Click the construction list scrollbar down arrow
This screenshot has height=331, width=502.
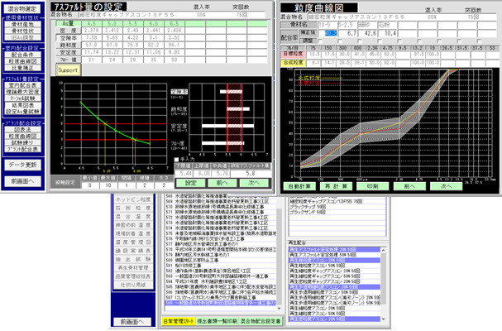click(279, 308)
